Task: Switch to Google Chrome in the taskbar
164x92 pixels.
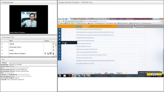Action: click(x=74, y=76)
